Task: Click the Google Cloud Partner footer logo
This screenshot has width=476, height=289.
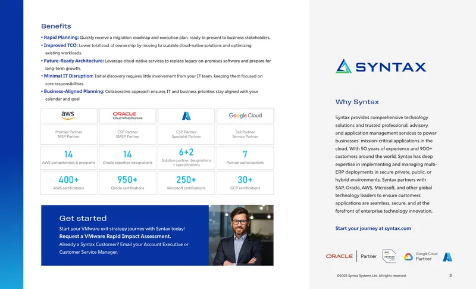Action: click(421, 256)
